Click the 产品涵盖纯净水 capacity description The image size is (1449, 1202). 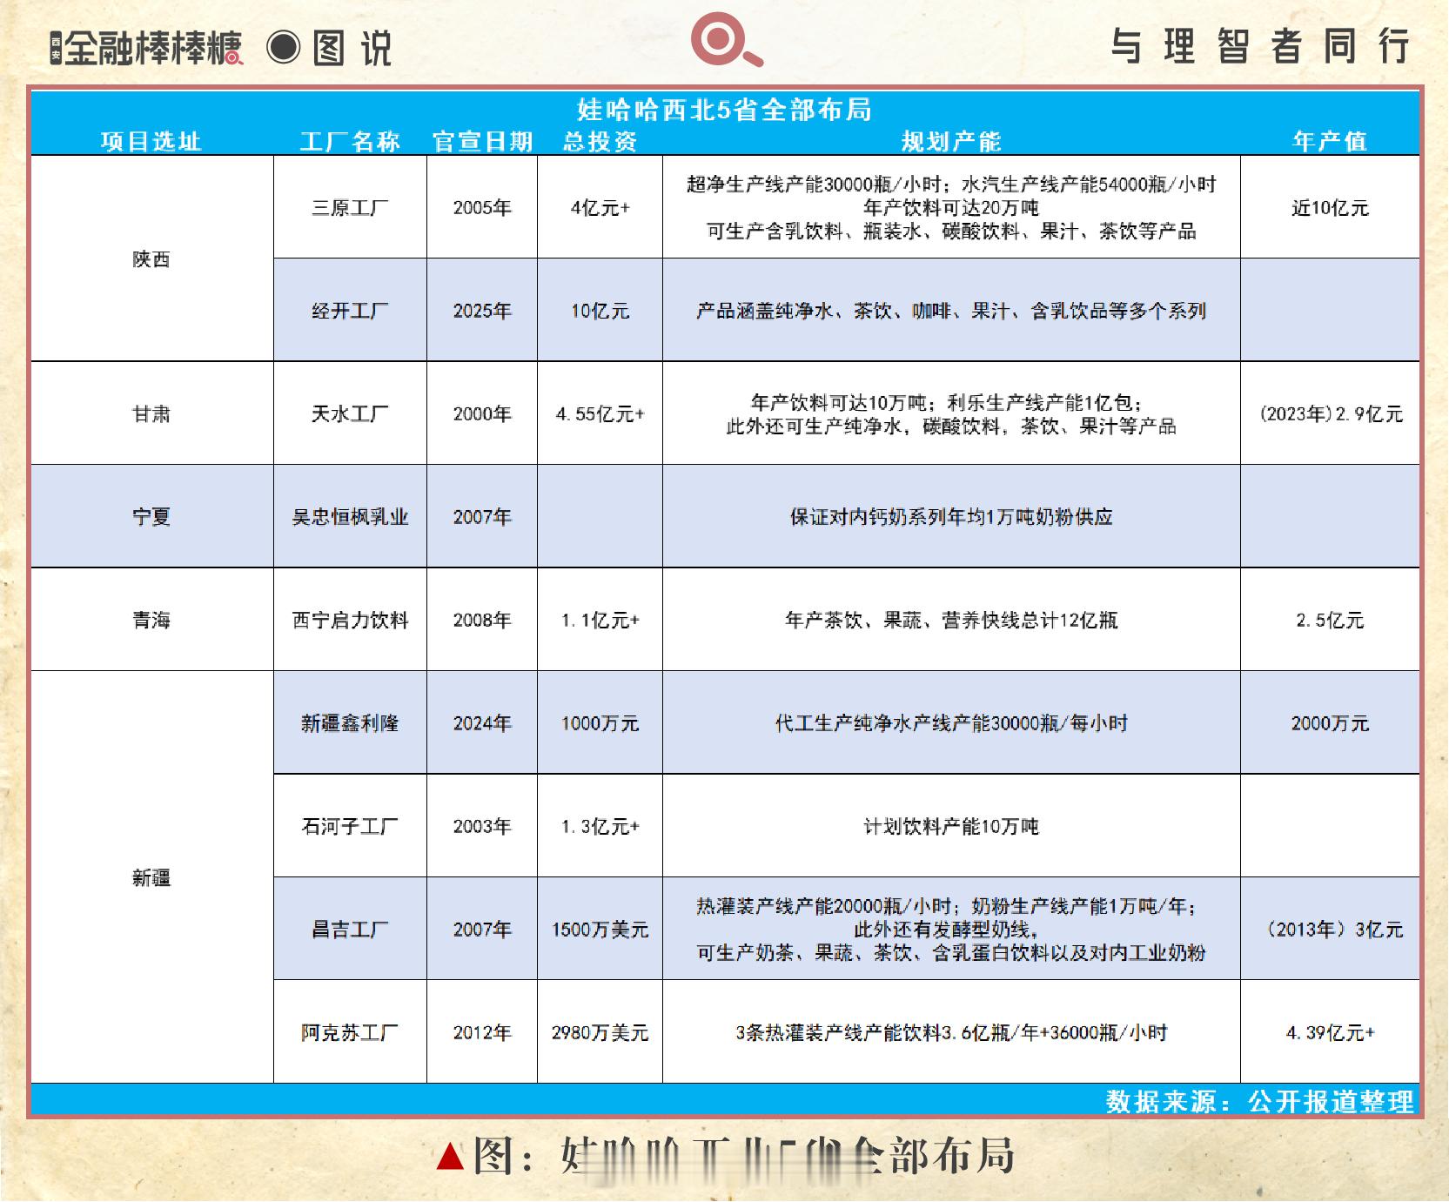[x=951, y=311]
